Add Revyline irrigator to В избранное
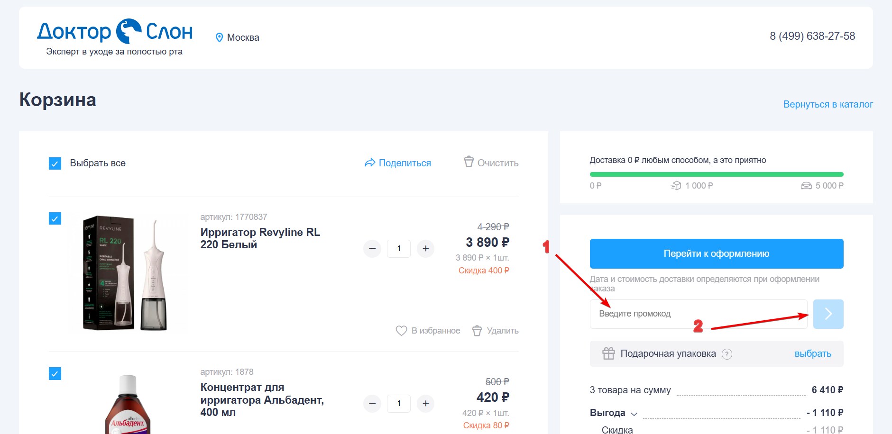Viewport: 892px width, 434px height. (436, 331)
